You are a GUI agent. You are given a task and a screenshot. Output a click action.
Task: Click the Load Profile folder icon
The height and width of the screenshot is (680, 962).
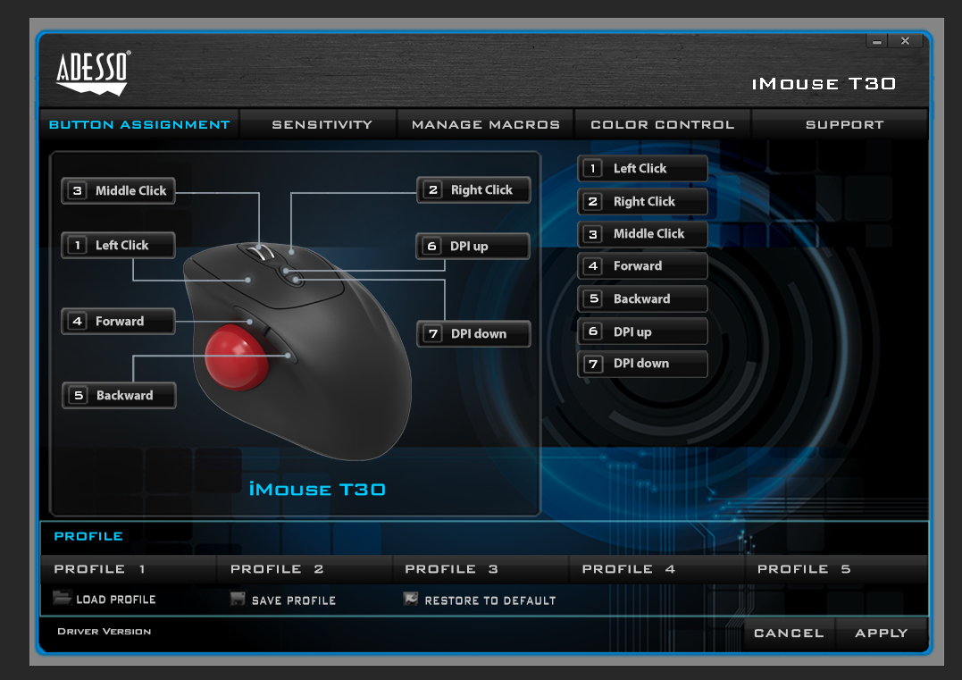tap(62, 599)
